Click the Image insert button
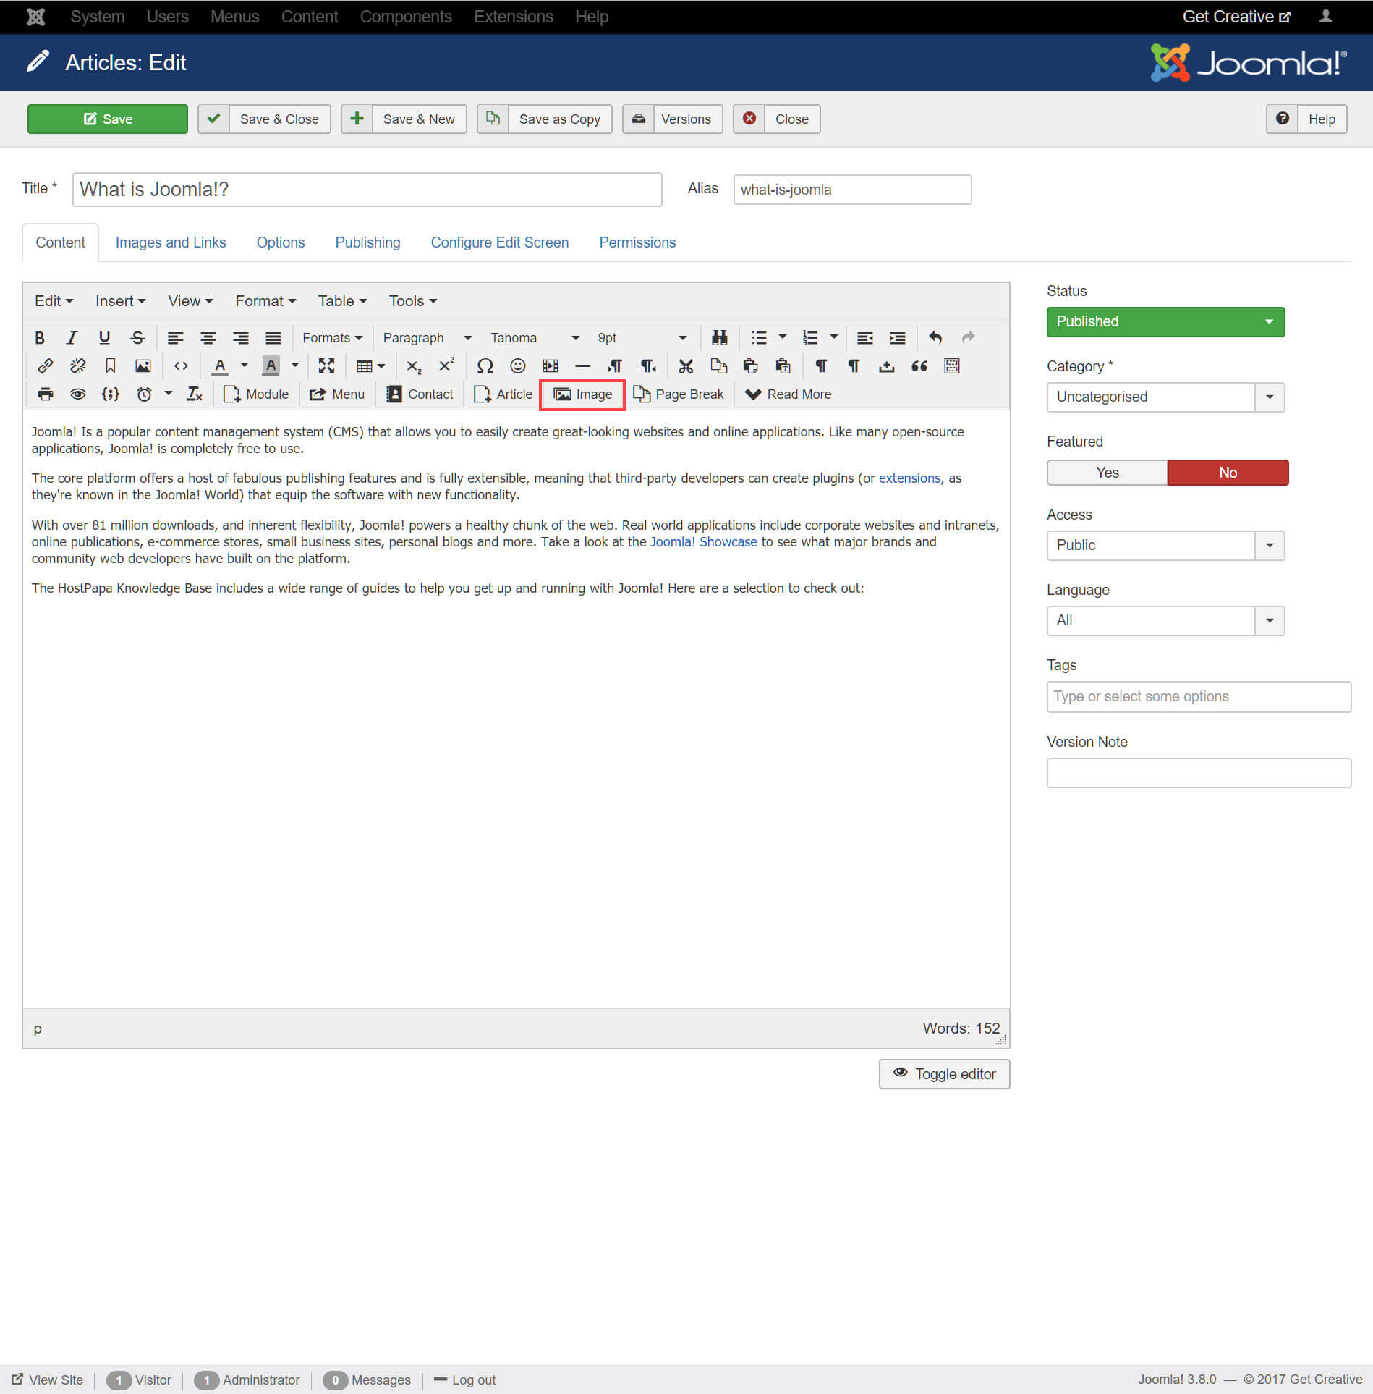Viewport: 1373px width, 1394px height. tap(582, 394)
